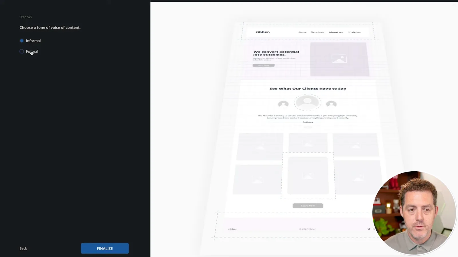Screen dimensions: 458x257
Task: Choose the Formal tone radio option
Action: 22,51
